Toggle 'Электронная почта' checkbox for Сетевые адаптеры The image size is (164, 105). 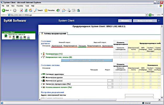point(134,74)
